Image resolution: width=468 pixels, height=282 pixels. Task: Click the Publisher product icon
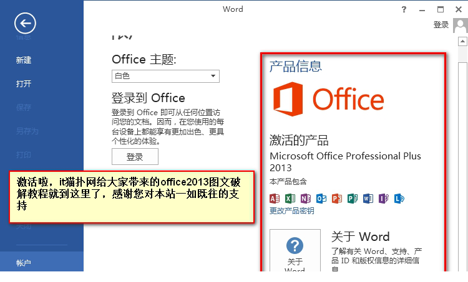[x=353, y=199]
